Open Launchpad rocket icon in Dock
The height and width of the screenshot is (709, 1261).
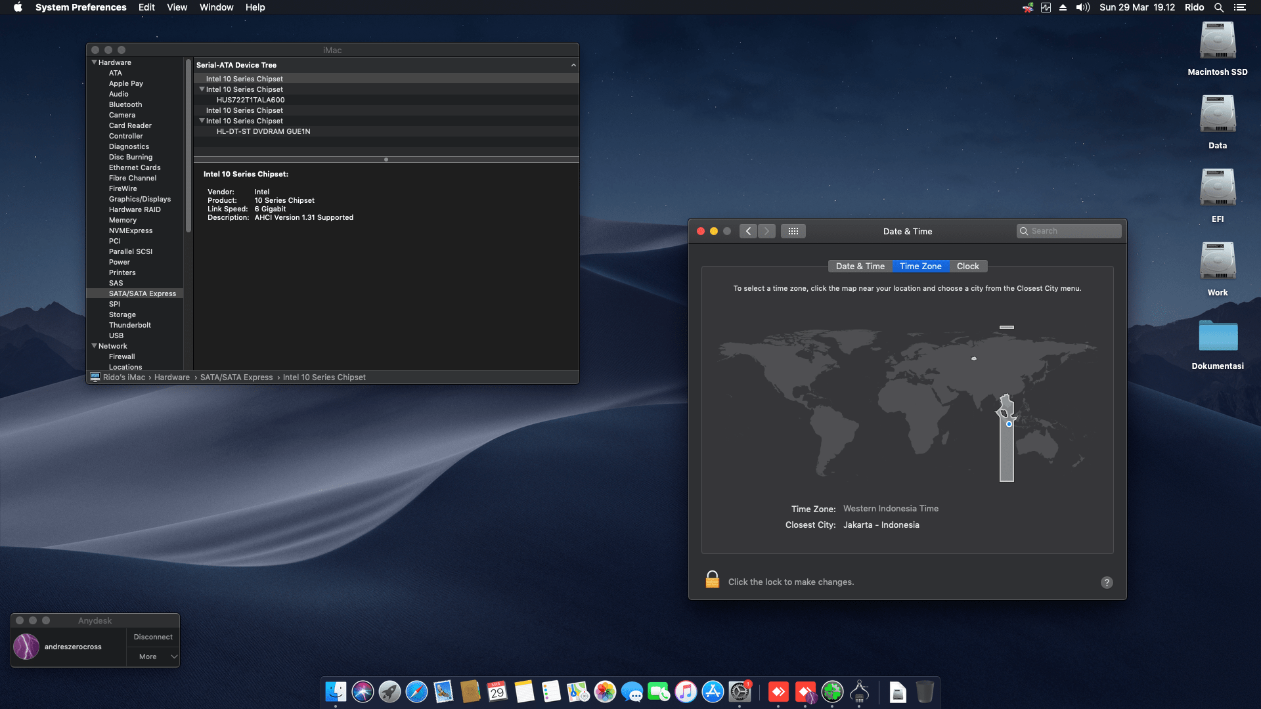(389, 691)
